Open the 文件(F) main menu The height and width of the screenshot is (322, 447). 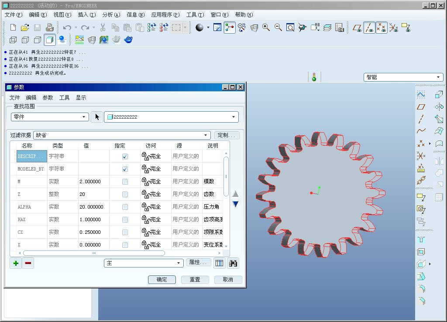point(14,15)
